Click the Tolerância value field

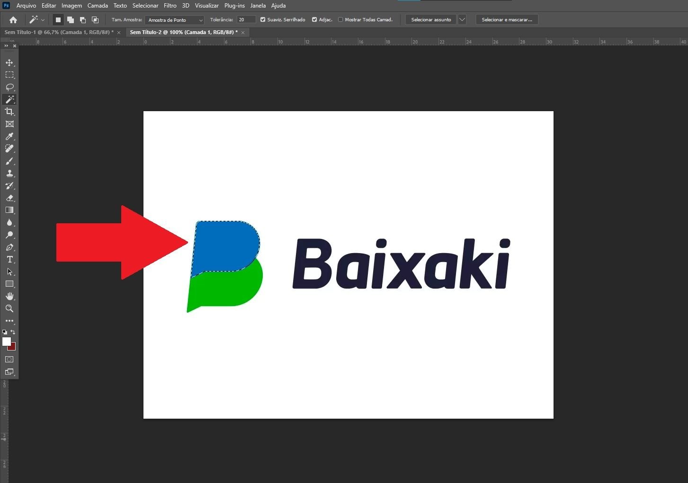[246, 19]
